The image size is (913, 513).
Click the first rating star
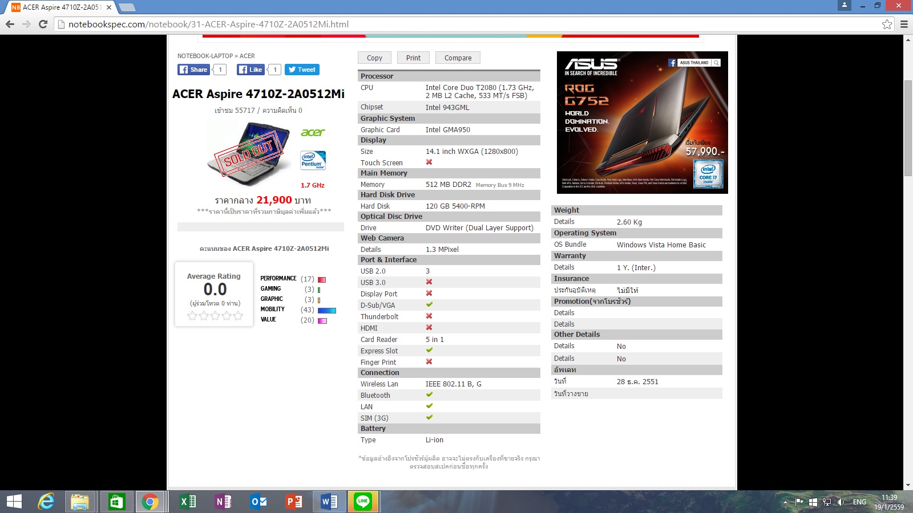point(192,316)
